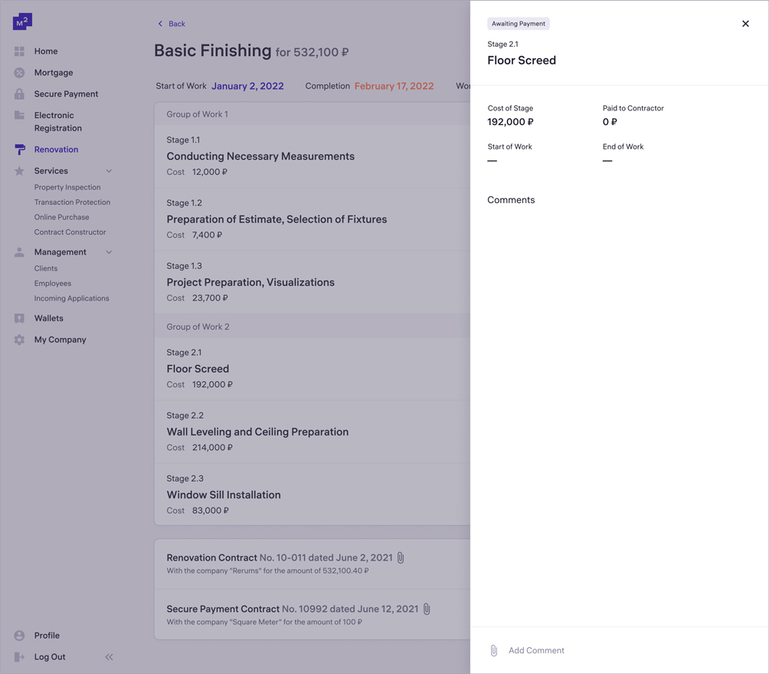
Task: Collapse the Management submenu
Action: pos(108,252)
